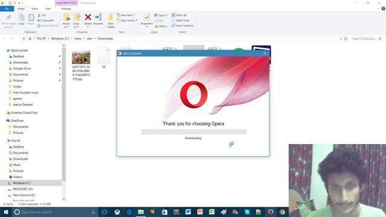The height and width of the screenshot is (217, 386).
Task: Show previous locations in address bar dropdown
Action: tap(341, 39)
